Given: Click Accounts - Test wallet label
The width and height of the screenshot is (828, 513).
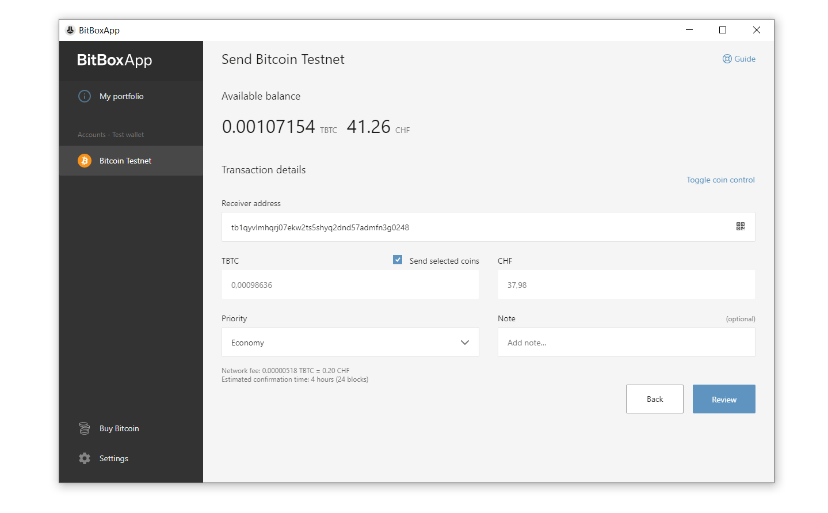Looking at the screenshot, I should pyautogui.click(x=111, y=135).
